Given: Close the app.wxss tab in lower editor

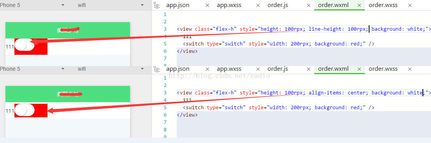Looking at the screenshot, I should pyautogui.click(x=258, y=69).
